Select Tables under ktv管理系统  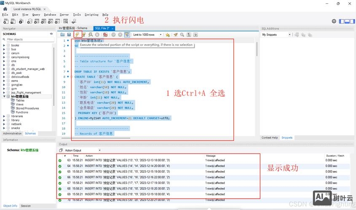20,100
